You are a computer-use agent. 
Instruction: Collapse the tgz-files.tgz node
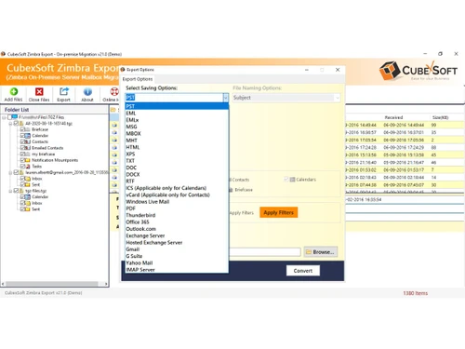pos(10,191)
